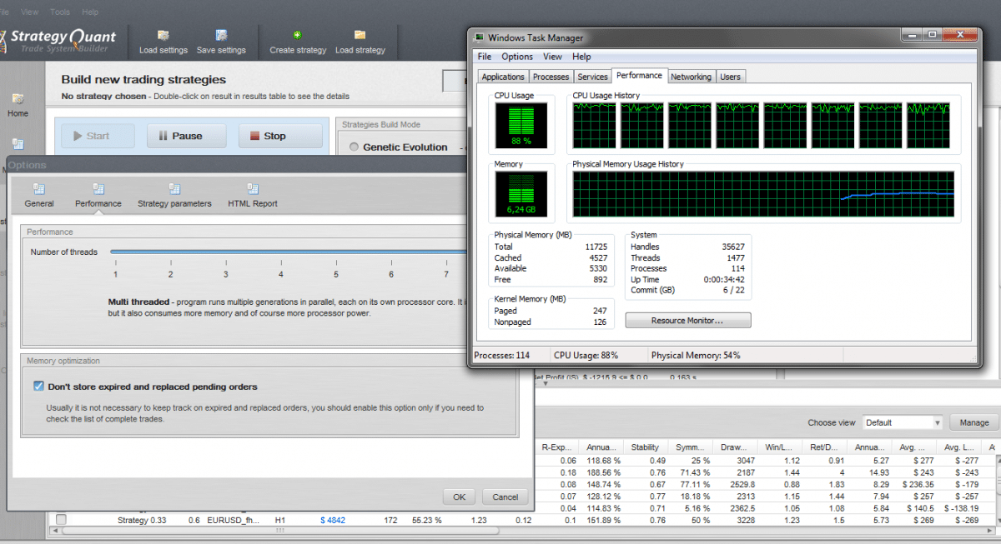
Task: Open the General tab in Options dialog
Action: 39,196
